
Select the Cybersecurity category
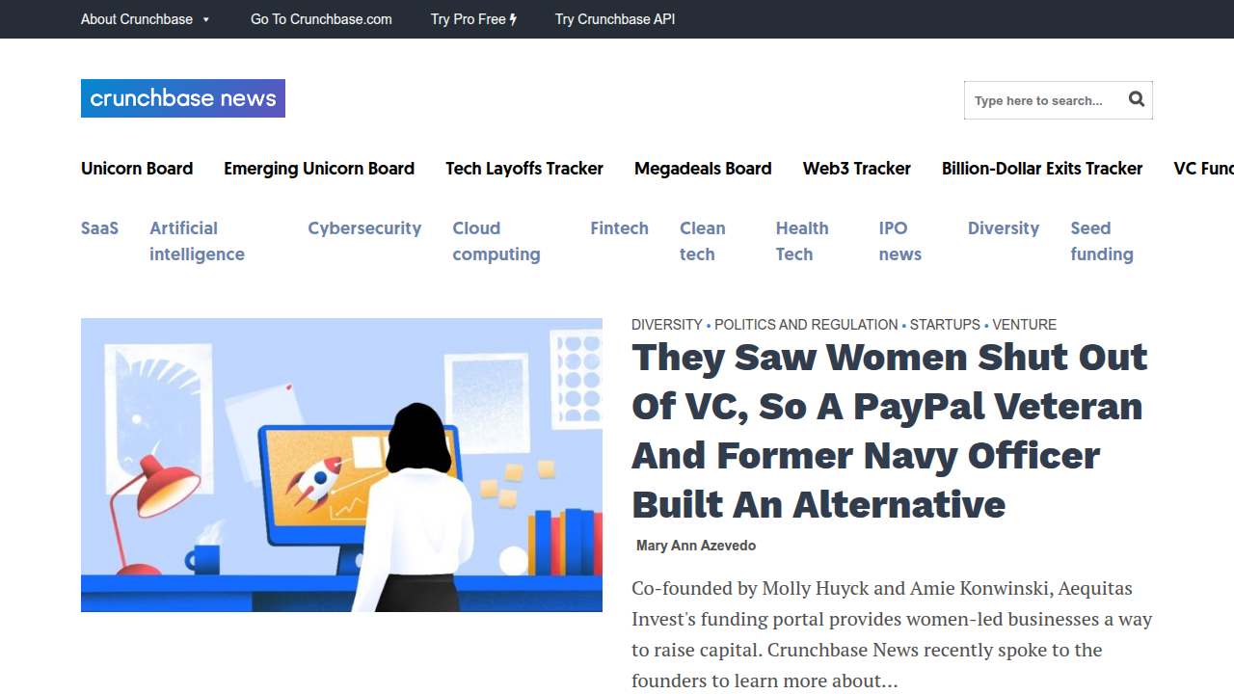pyautogui.click(x=364, y=228)
